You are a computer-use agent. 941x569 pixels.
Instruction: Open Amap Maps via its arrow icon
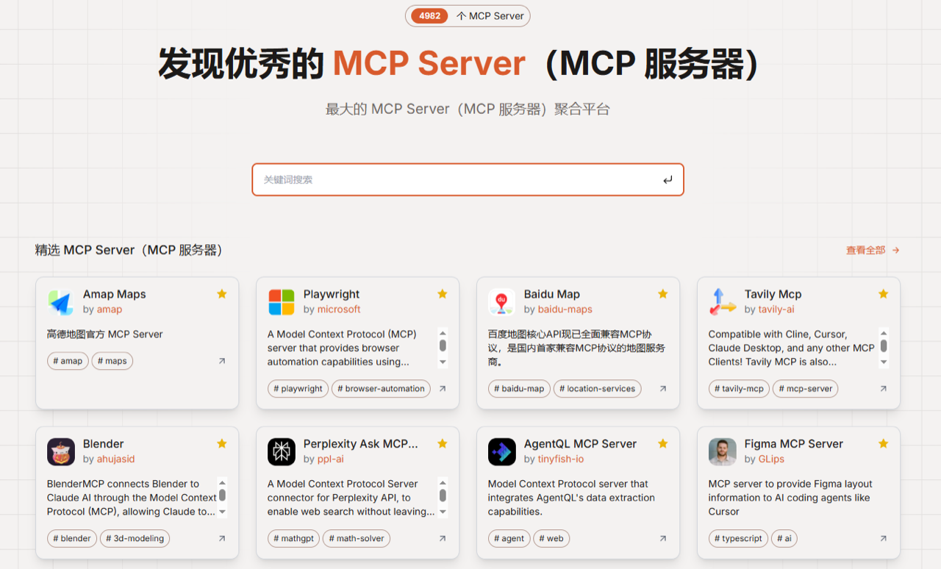222,361
